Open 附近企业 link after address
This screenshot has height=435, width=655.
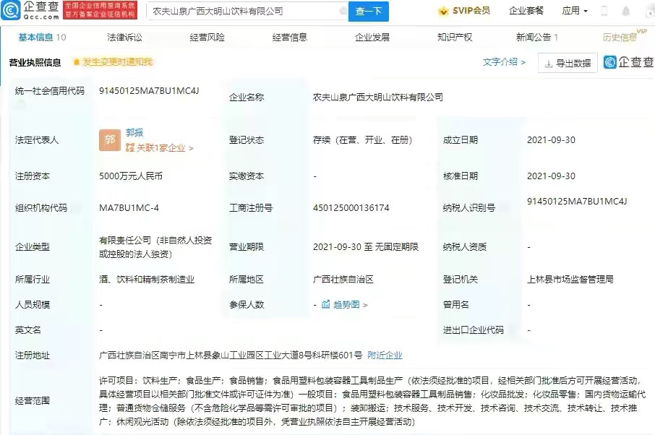tap(385, 356)
